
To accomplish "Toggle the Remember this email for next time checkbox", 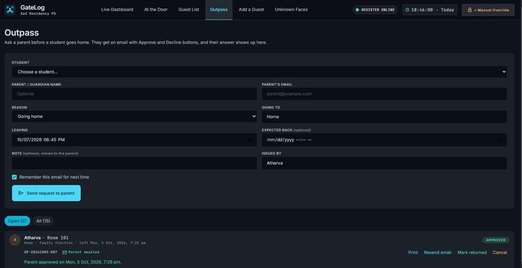I will point(14,177).
